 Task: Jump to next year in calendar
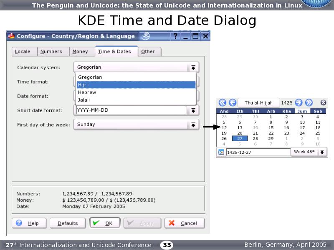[x=309, y=102]
